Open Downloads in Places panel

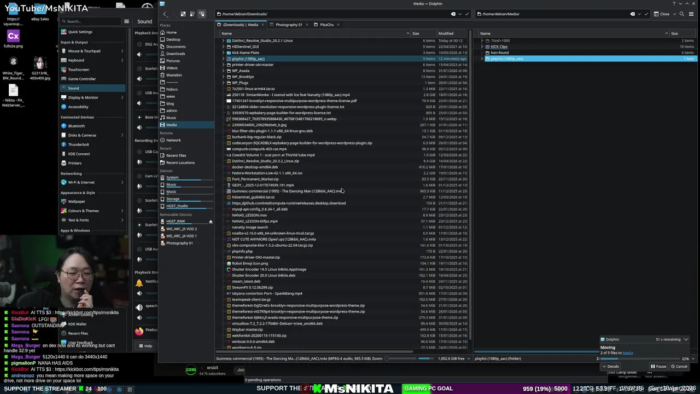(x=186, y=54)
